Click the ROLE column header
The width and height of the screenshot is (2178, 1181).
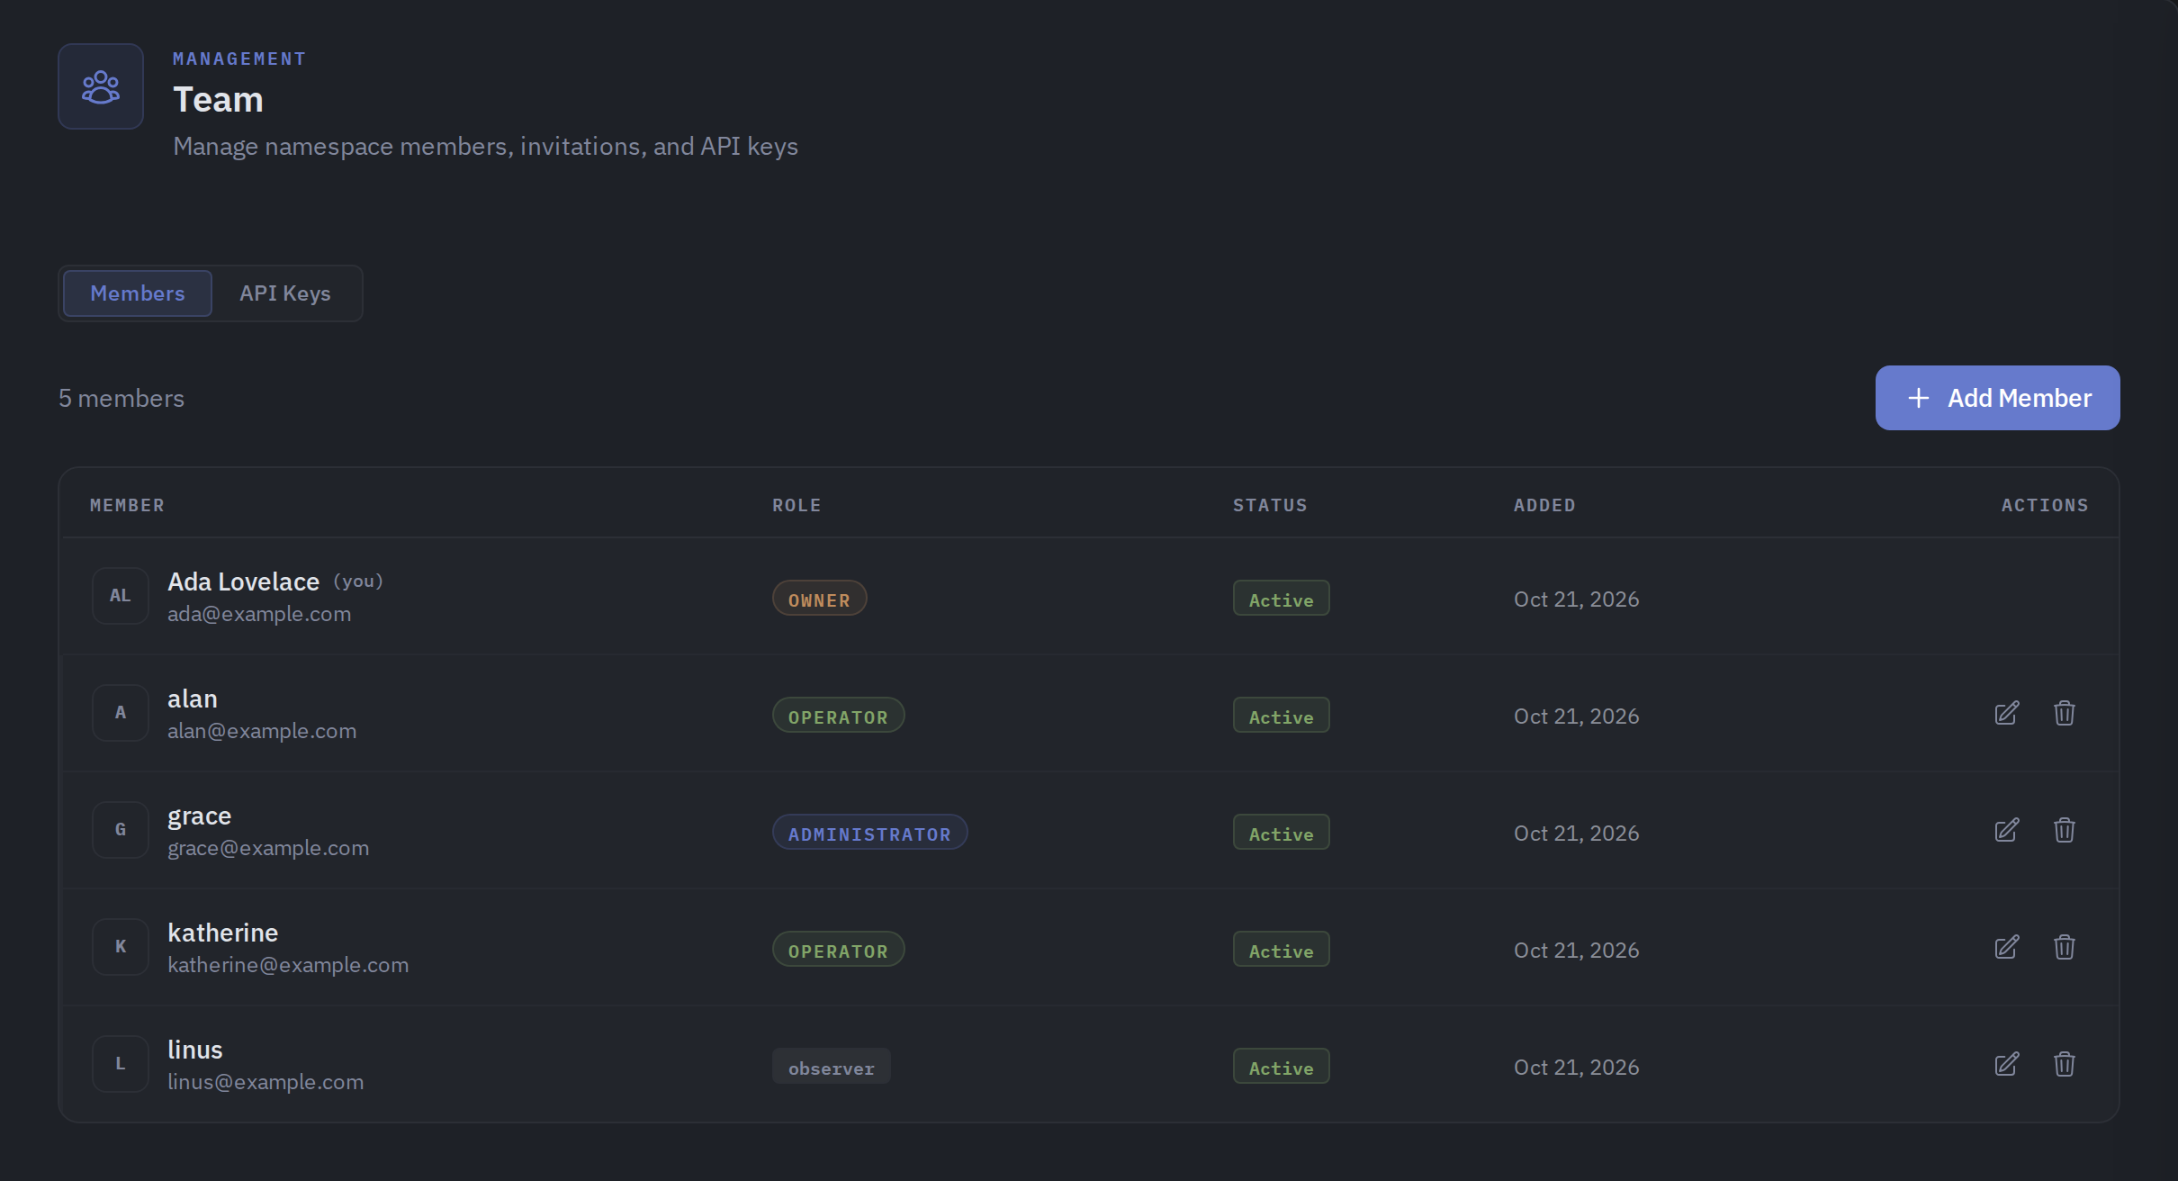pyautogui.click(x=796, y=506)
